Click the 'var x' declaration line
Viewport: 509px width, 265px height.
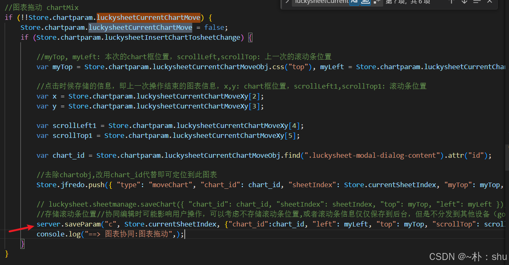[x=150, y=96]
